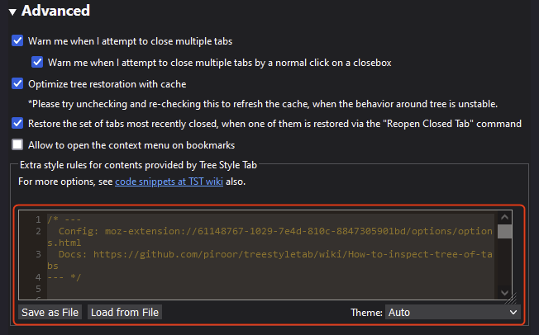Collapse the Advanced section triangle
Screen dimensions: 539x335
pos(12,12)
